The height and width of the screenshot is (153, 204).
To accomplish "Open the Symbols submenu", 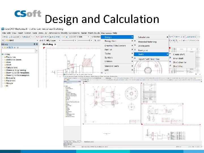I will 117,58.
